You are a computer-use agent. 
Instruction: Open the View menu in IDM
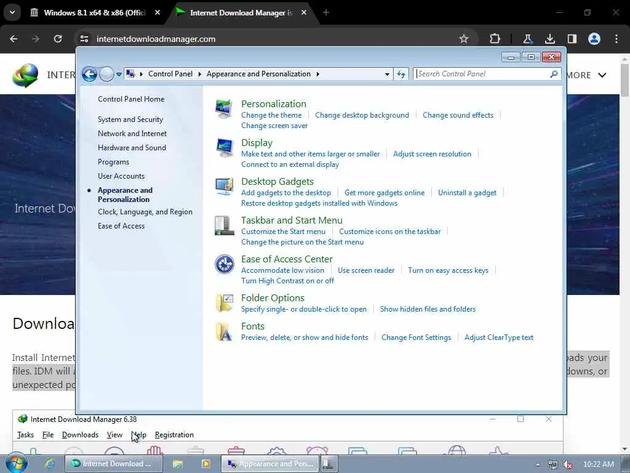coord(114,435)
